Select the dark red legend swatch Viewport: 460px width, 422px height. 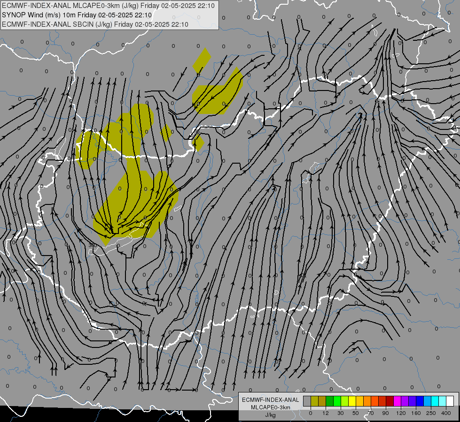[x=390, y=401]
